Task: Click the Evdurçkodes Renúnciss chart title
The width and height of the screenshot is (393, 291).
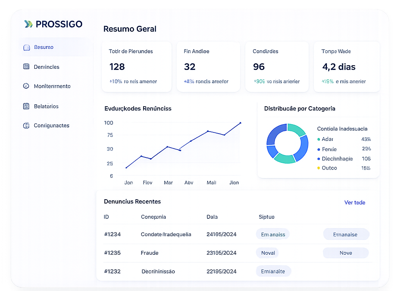Action: (x=138, y=109)
